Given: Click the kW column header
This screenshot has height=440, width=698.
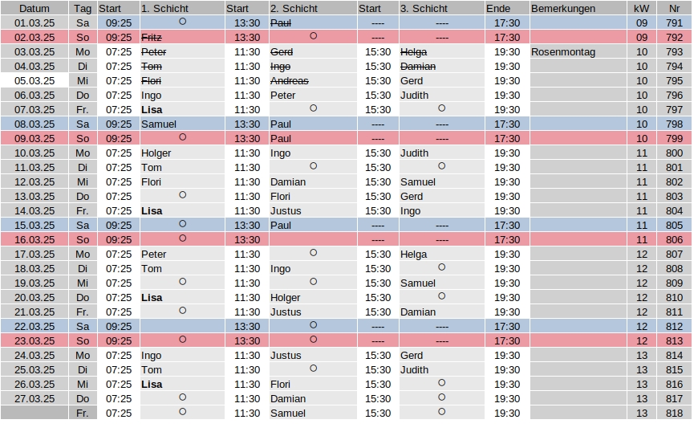Looking at the screenshot, I should point(642,9).
